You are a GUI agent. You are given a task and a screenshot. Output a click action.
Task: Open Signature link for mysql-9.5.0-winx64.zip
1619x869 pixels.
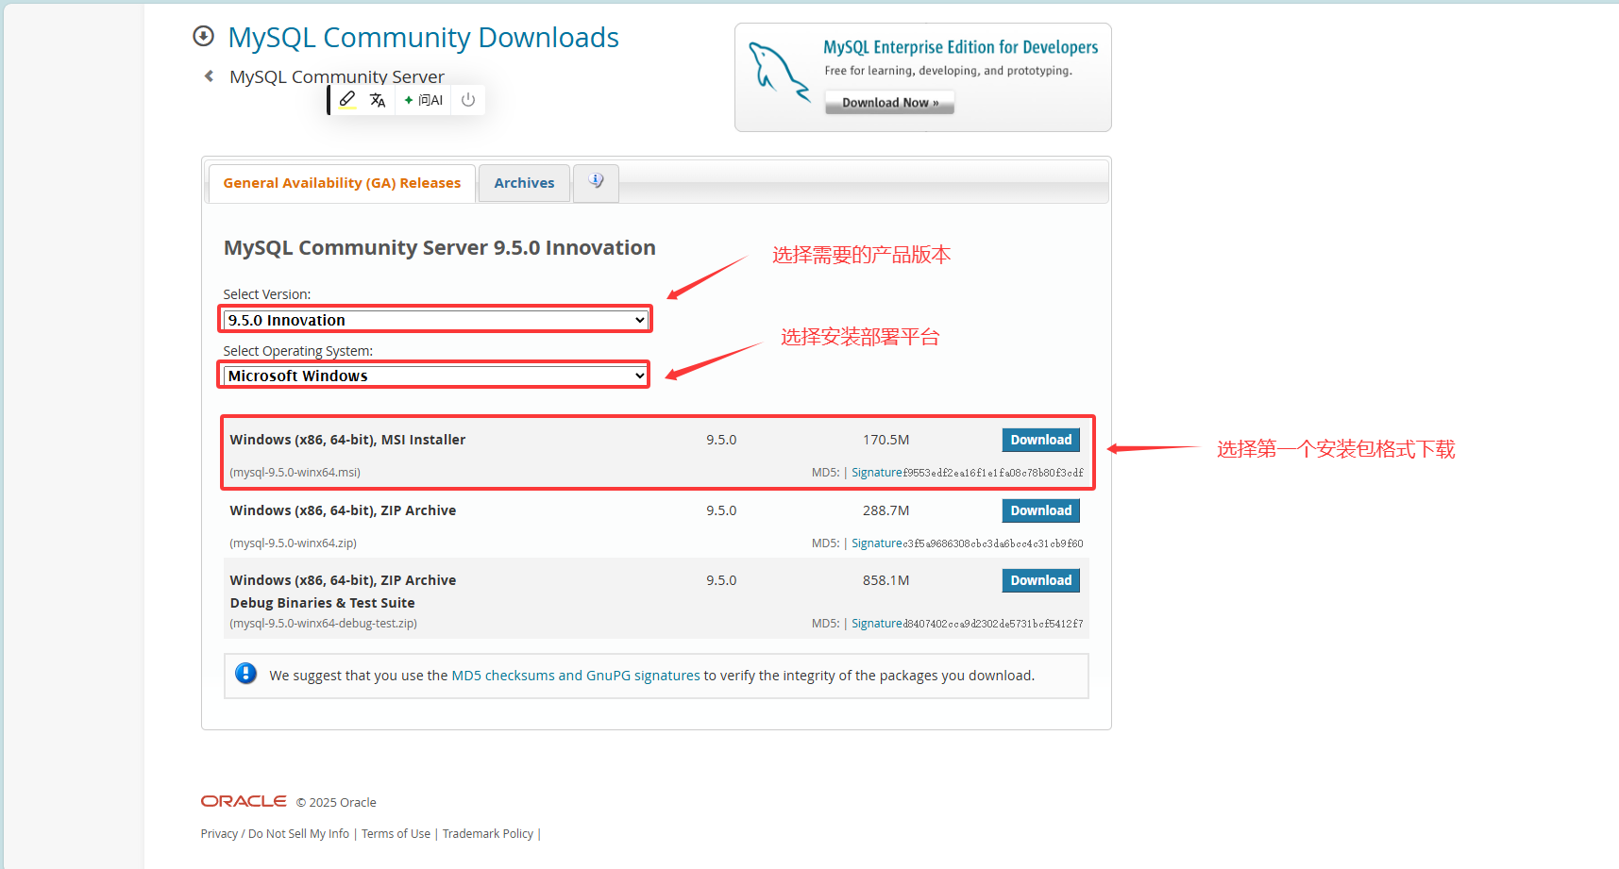[877, 543]
